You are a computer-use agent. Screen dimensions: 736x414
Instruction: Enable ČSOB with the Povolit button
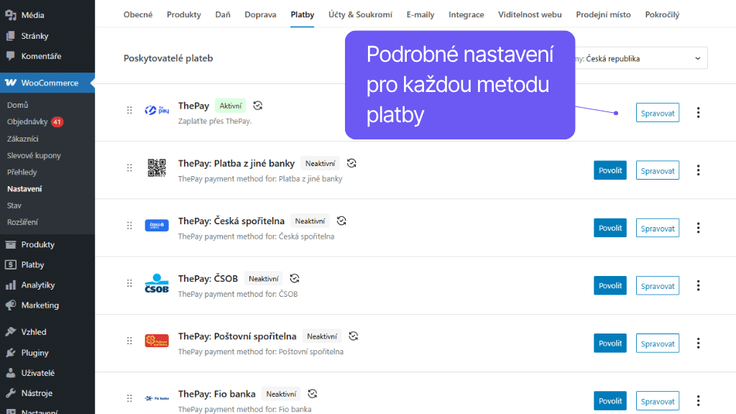[x=610, y=285]
